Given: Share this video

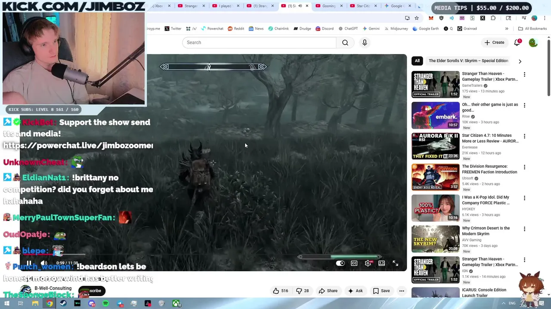Looking at the screenshot, I should coord(328,291).
